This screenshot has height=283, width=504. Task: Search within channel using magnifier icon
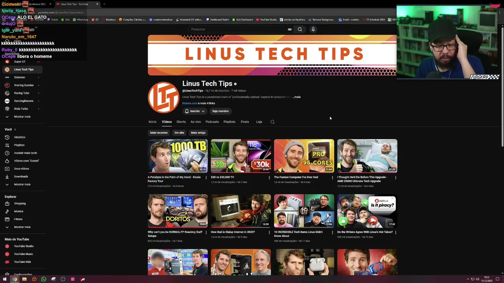pyautogui.click(x=272, y=122)
